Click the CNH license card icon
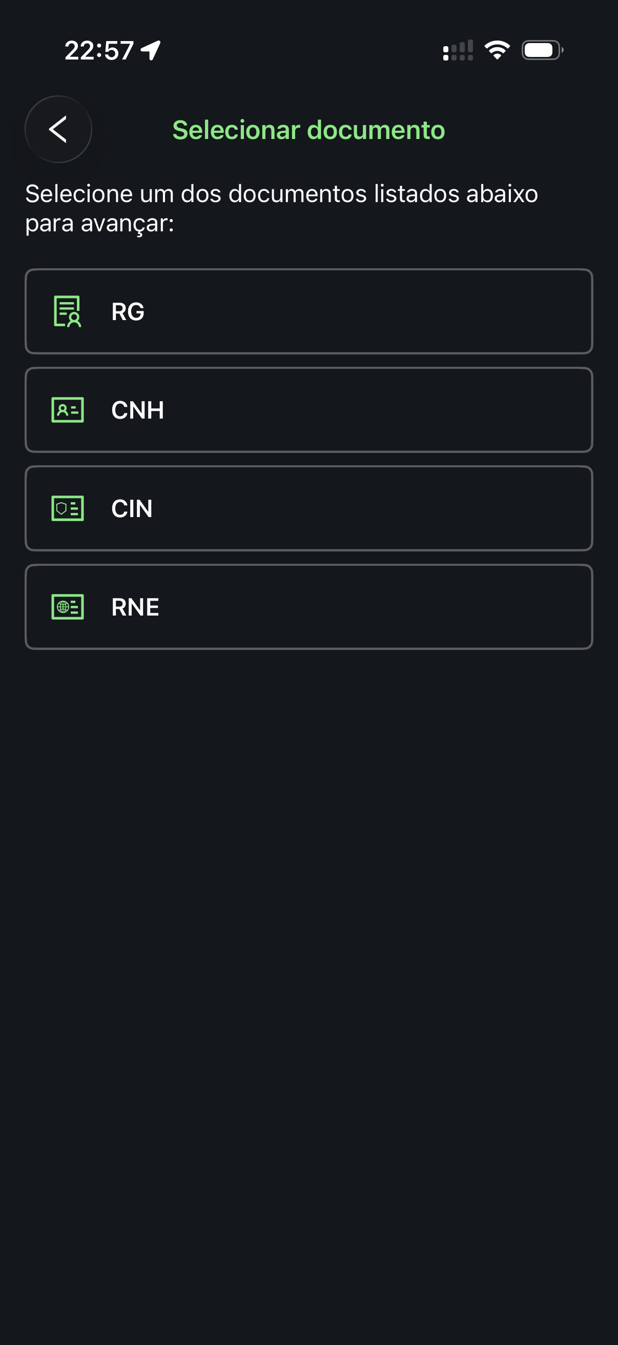This screenshot has height=1345, width=618. point(68,410)
